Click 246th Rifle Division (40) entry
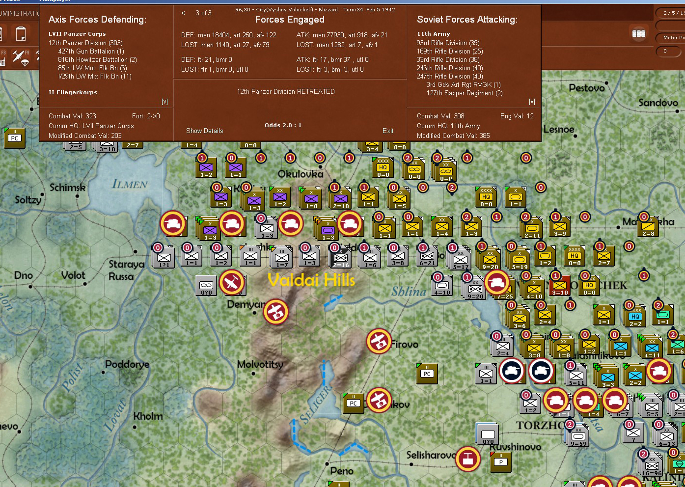685x487 pixels. point(450,68)
